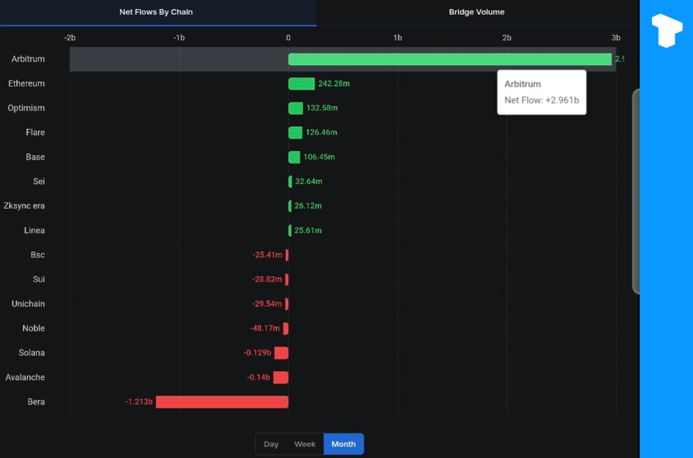Viewport: 693px width, 458px height.
Task: Click the vertical scrollbar handle
Action: click(636, 192)
